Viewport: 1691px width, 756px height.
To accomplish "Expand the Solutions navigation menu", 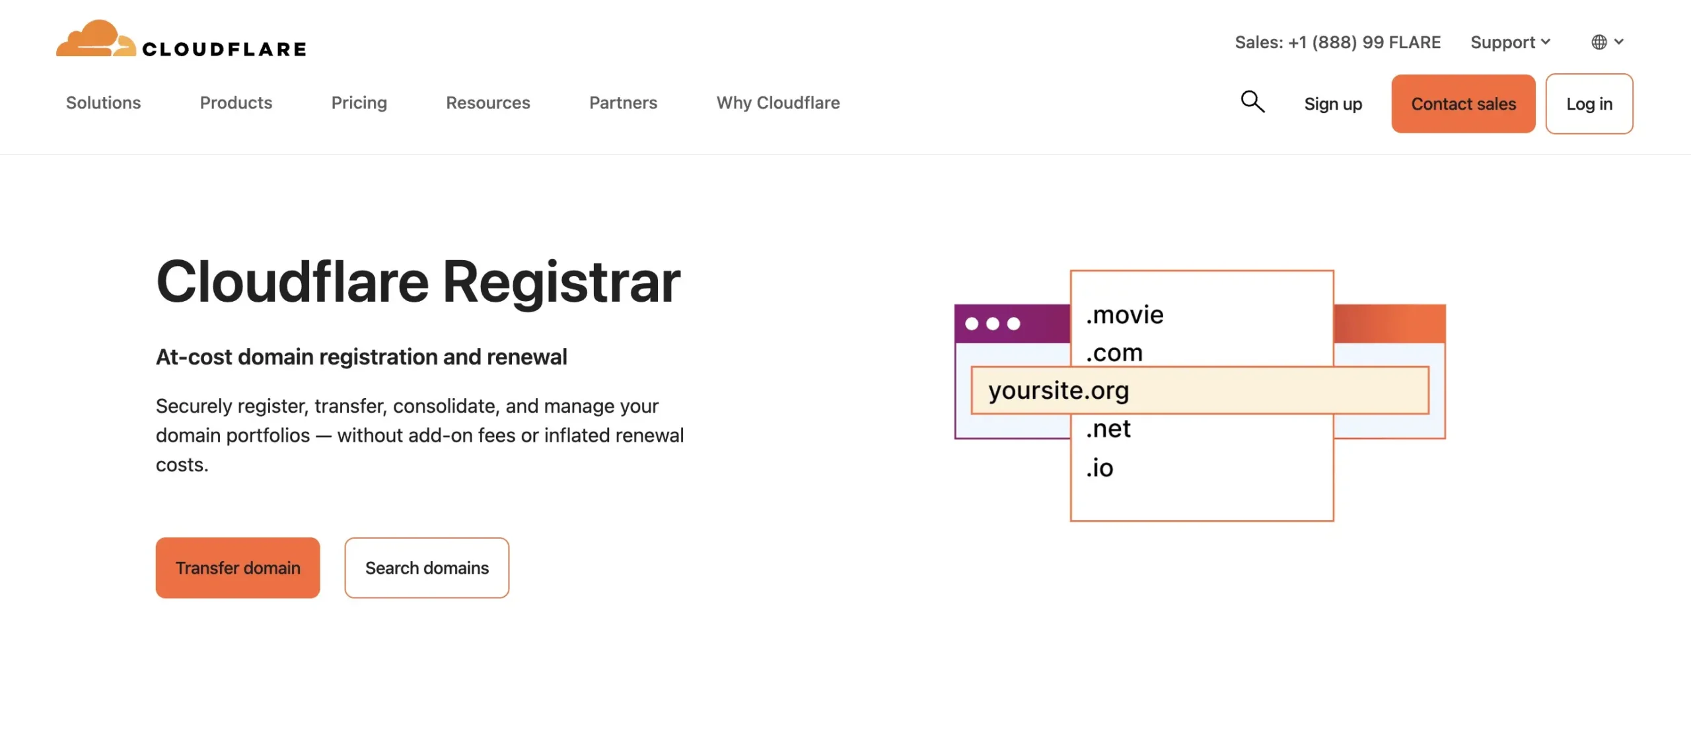I will (103, 103).
